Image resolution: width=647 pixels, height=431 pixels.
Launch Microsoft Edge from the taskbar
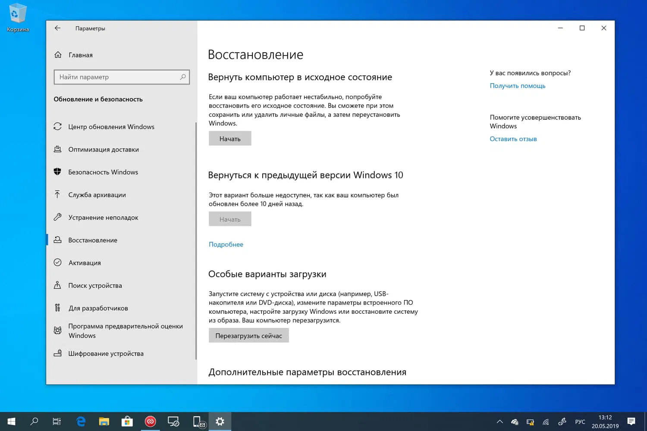pos(81,421)
